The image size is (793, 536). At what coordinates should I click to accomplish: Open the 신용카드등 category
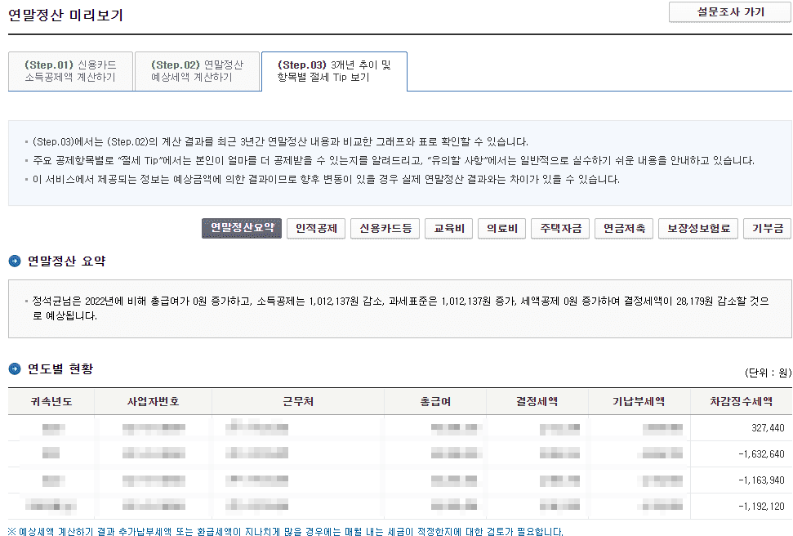coord(385,228)
